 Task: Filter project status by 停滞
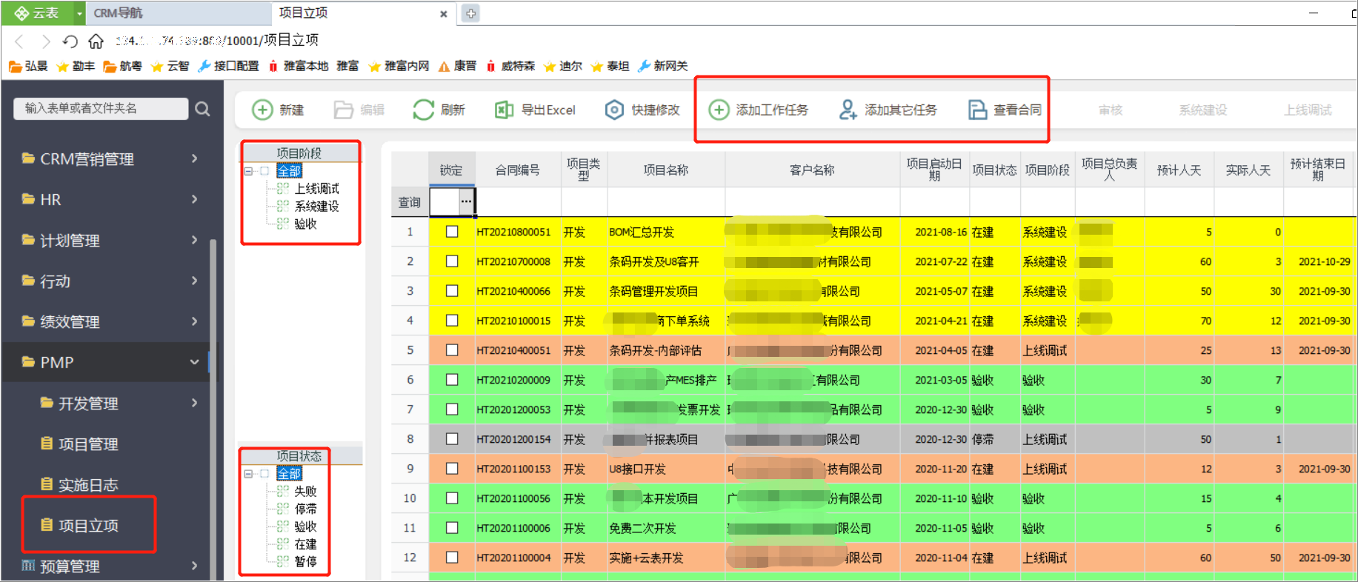click(x=305, y=509)
